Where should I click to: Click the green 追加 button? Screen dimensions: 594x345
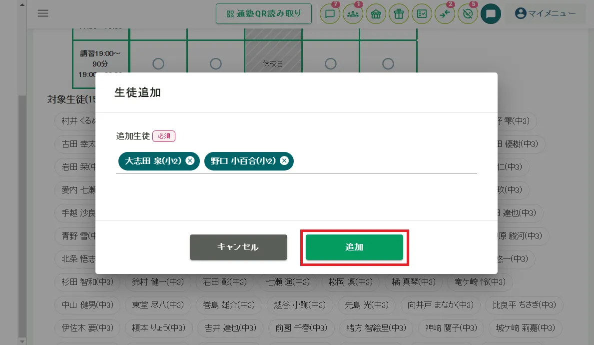click(354, 247)
